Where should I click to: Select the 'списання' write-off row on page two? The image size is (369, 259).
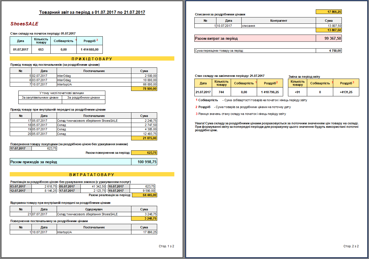268,26
